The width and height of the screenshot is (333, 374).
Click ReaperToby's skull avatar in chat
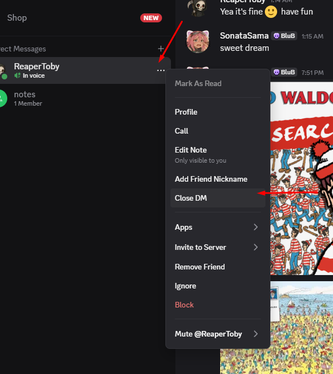click(x=198, y=8)
